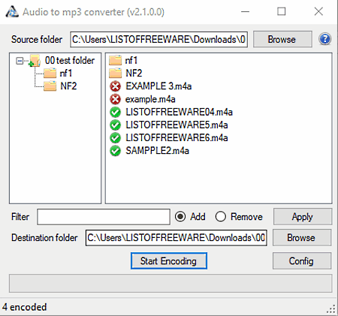The width and height of the screenshot is (338, 316).
Task: Select example.m4a file name
Action: click(x=150, y=99)
